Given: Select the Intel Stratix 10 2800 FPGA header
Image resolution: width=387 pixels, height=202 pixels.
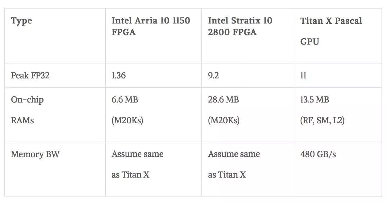Looking at the screenshot, I should 240,26.
